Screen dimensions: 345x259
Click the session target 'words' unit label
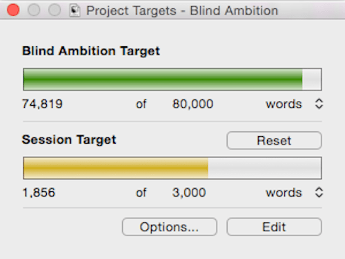point(284,193)
